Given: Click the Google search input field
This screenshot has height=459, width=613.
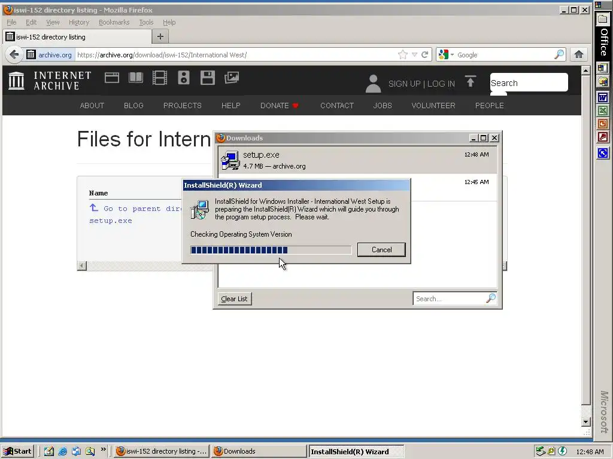Looking at the screenshot, I should pos(504,54).
